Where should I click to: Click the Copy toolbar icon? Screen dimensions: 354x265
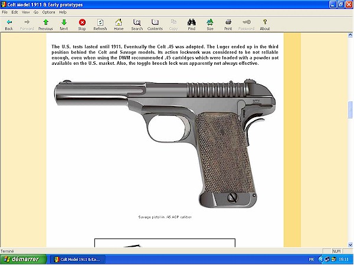(173, 25)
